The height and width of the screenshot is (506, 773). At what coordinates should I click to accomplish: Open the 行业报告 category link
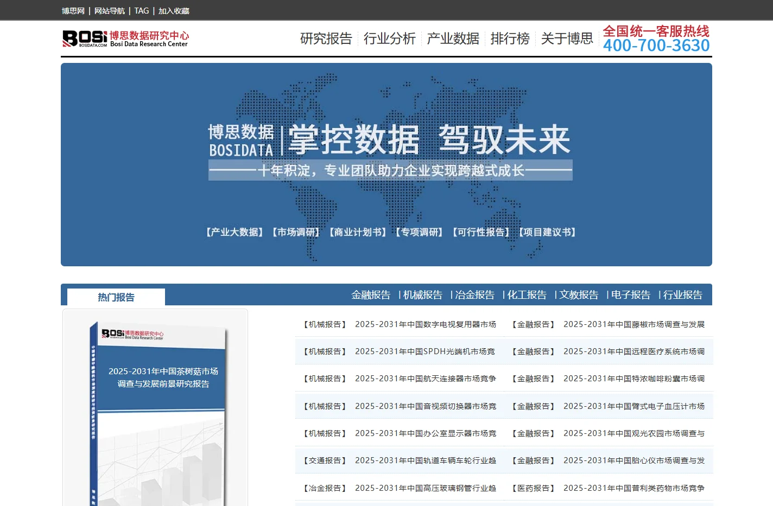pos(683,295)
